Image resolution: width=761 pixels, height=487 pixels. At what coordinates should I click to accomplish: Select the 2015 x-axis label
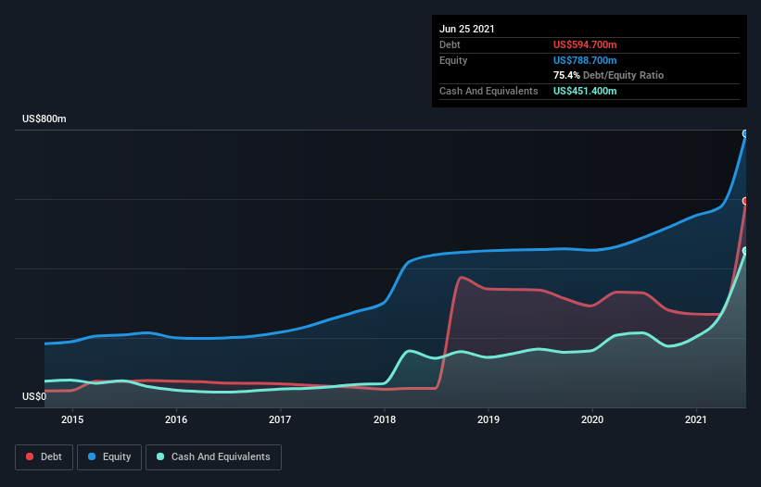point(71,419)
